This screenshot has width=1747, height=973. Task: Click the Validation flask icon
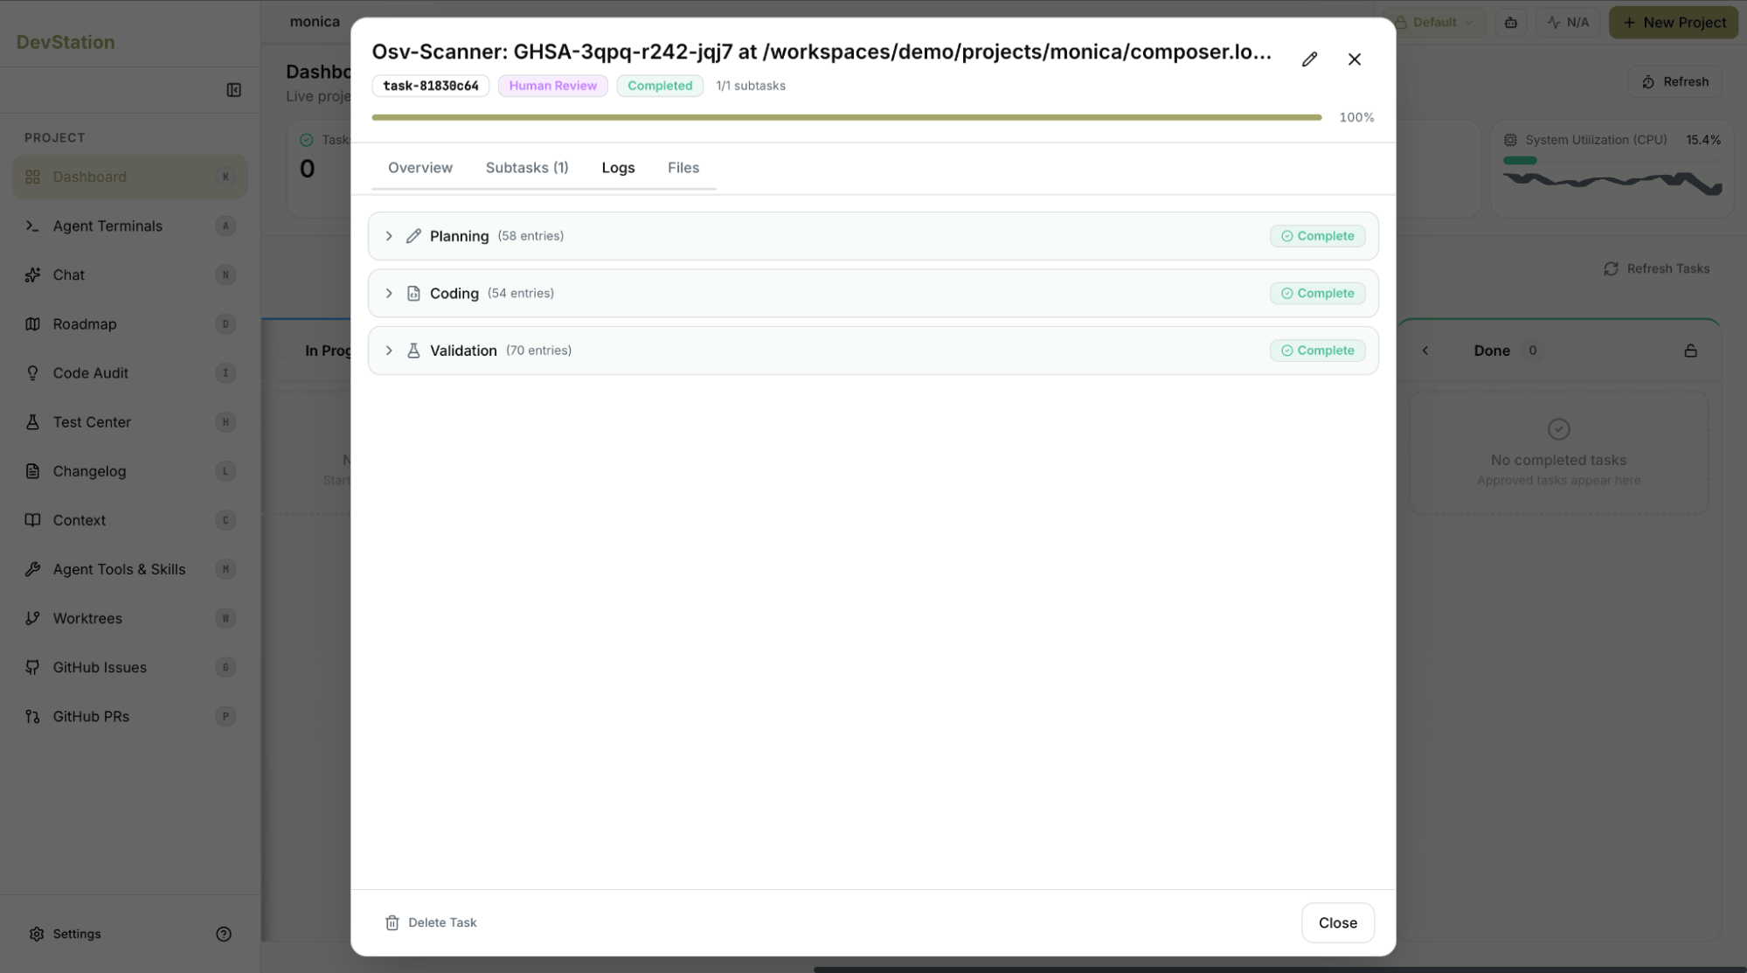[413, 351]
